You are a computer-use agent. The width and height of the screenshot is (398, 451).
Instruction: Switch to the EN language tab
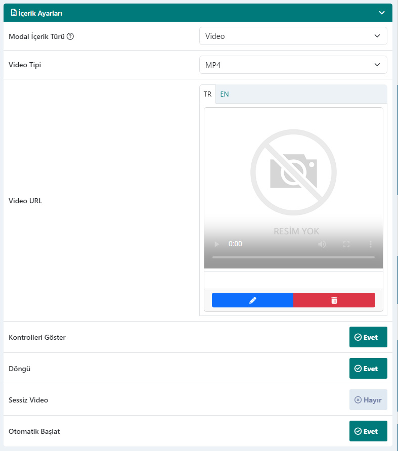tap(225, 94)
